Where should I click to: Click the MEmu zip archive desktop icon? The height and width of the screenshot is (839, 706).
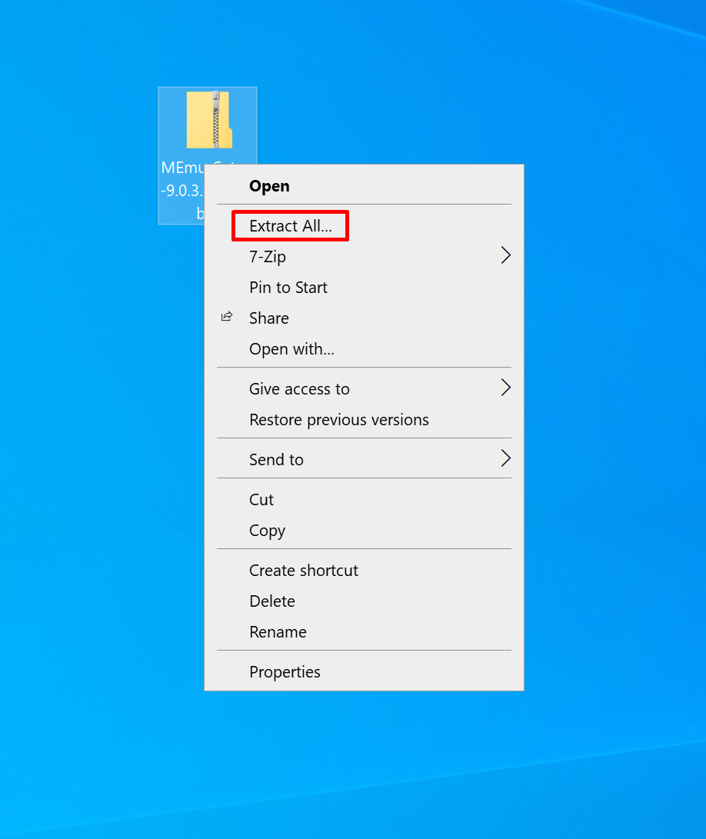click(x=208, y=121)
